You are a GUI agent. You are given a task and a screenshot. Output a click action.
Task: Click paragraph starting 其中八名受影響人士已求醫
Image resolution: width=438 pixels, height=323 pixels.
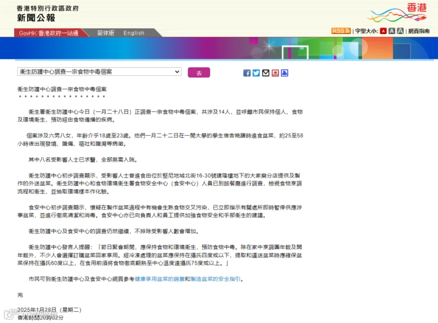pos(83,160)
